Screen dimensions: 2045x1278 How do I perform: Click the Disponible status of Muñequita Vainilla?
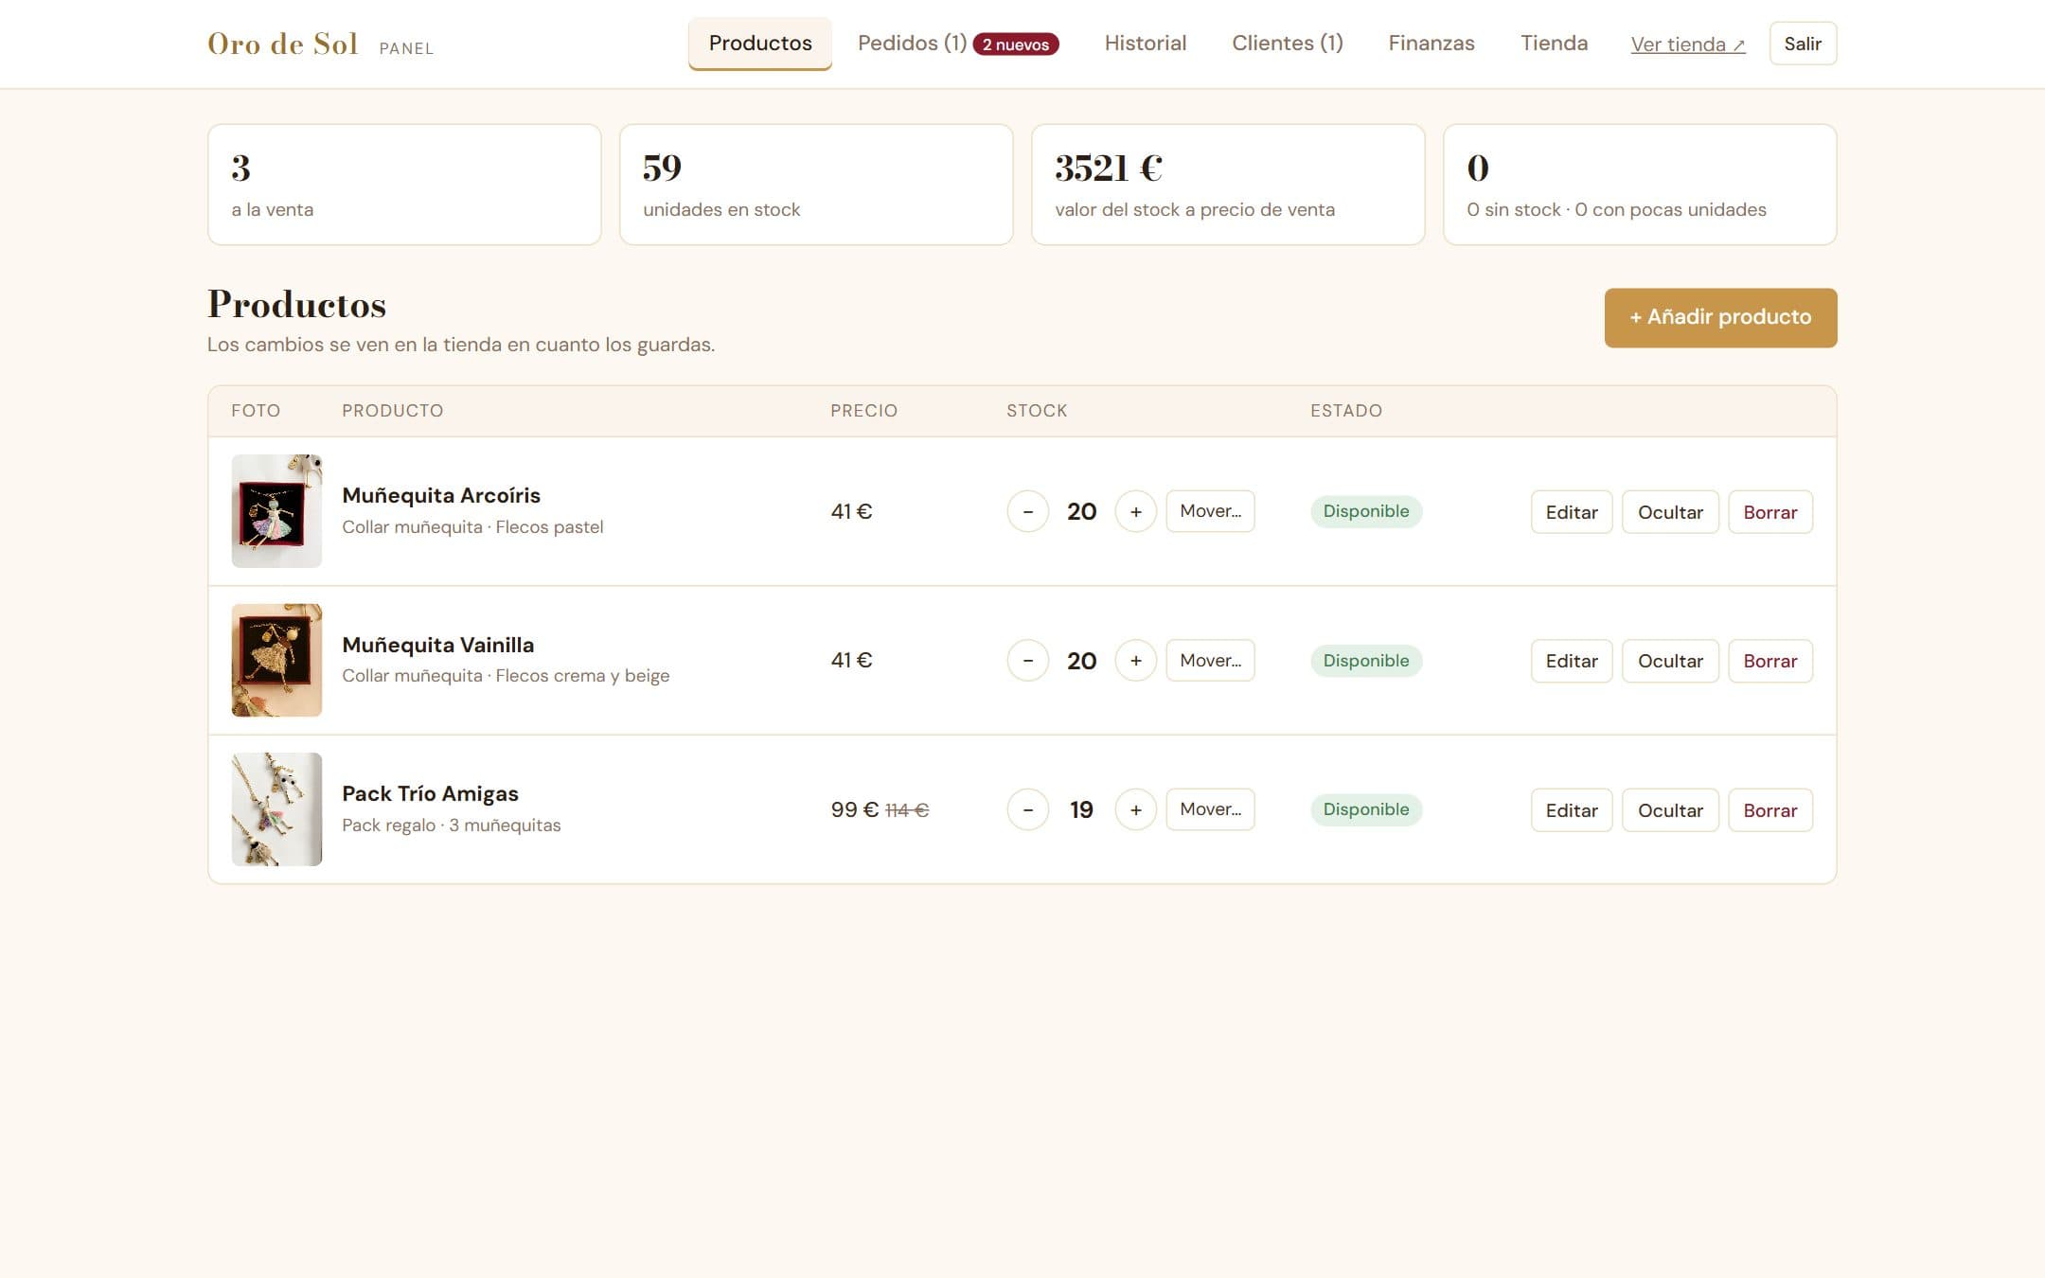click(1366, 661)
